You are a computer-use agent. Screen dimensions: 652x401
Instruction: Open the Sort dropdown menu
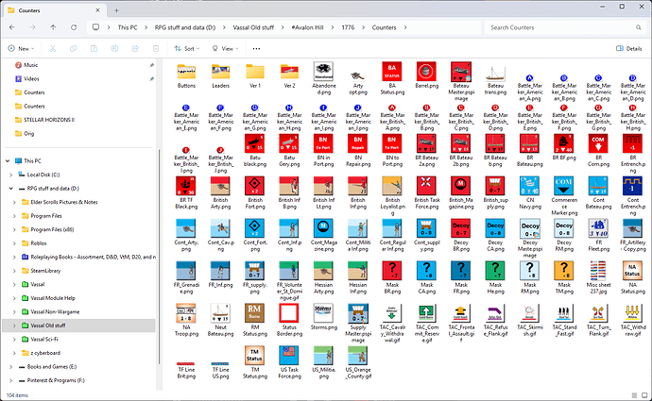(x=187, y=48)
